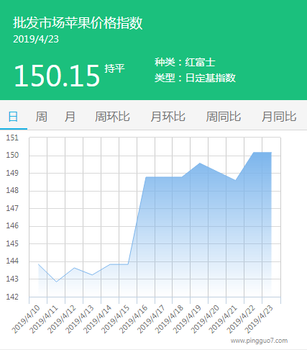Open the 月同比 tab
Viewport: 307px width, 350px height.
click(279, 117)
